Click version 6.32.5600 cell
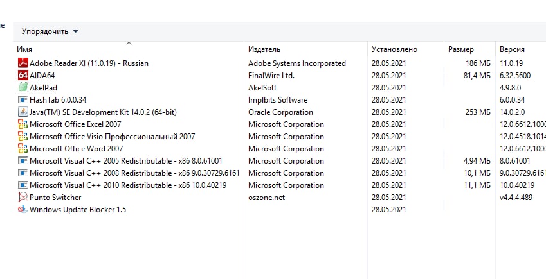 point(515,76)
